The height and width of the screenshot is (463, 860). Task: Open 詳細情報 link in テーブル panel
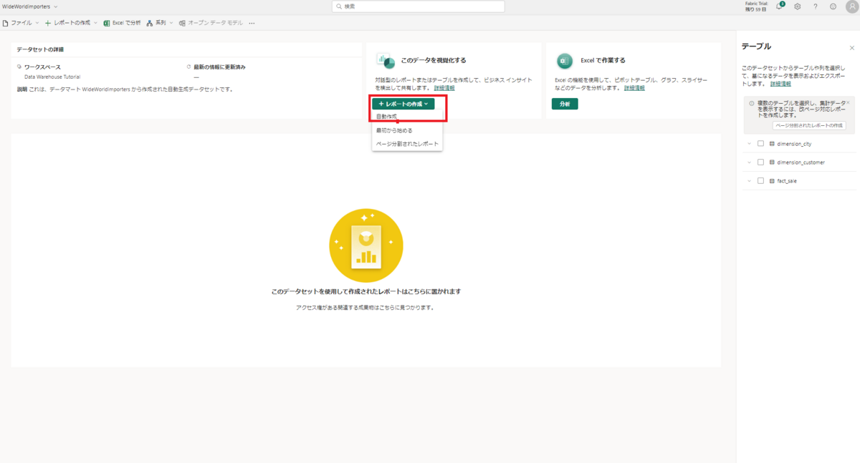(780, 84)
